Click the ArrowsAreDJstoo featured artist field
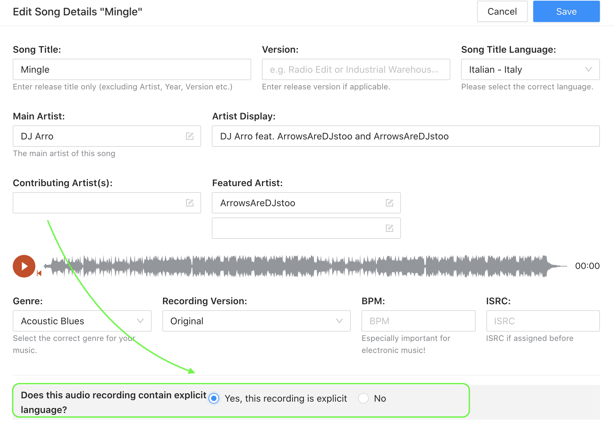 [306, 203]
